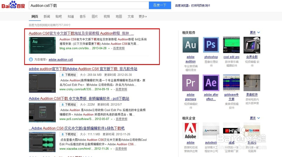Open the xiazaiba green waveform thumbnail
The width and height of the screenshot is (282, 157).
point(42,142)
